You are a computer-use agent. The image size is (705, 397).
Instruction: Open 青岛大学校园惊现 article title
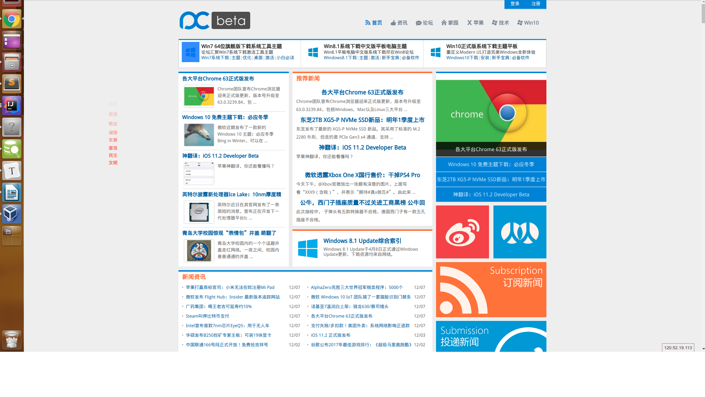click(229, 233)
